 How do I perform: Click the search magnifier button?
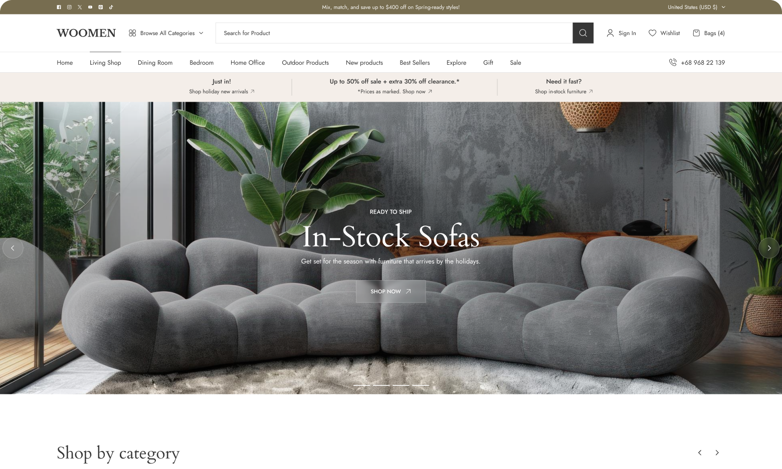pos(583,33)
